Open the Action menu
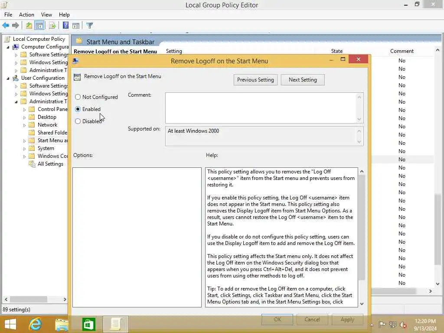The image size is (444, 333). tap(26, 15)
